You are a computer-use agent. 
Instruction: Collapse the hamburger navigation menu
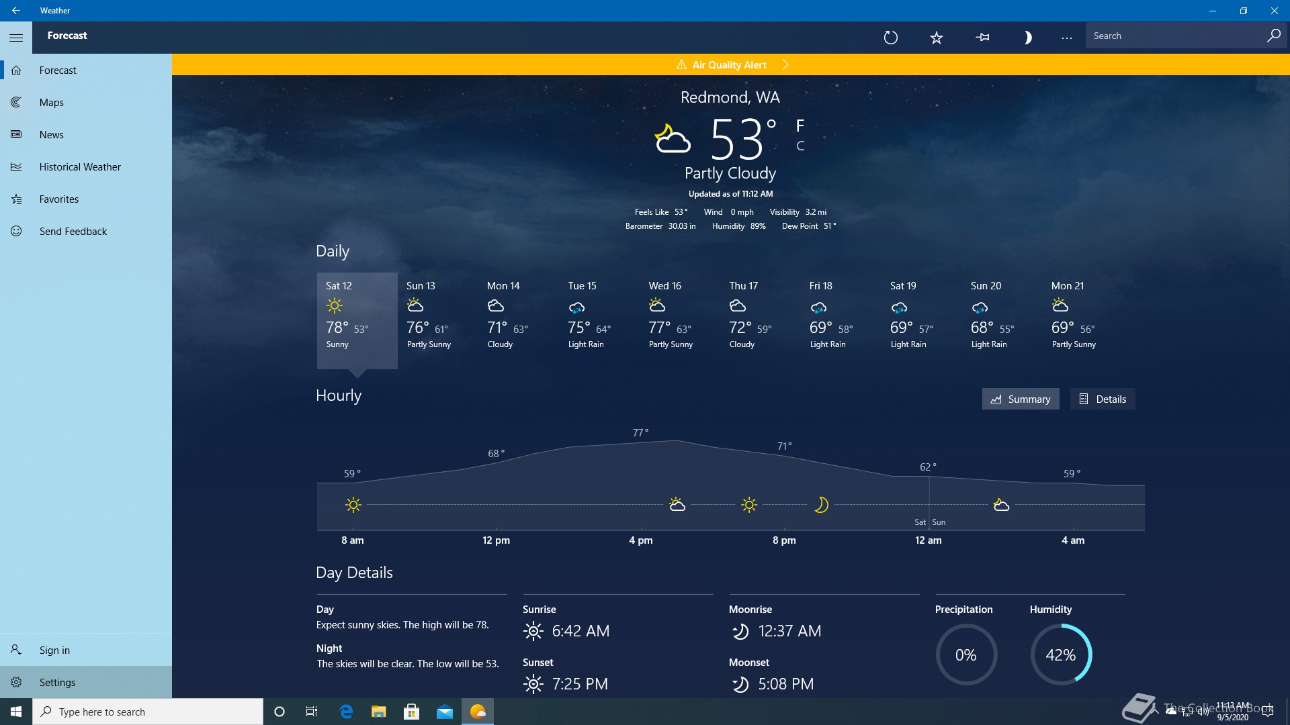(x=16, y=38)
